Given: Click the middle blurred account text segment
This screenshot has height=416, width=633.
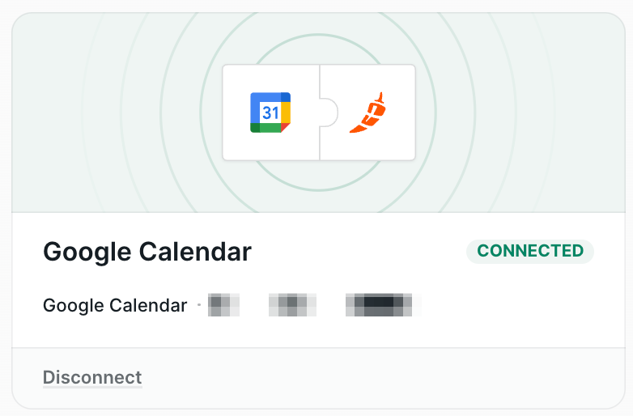Looking at the screenshot, I should [x=292, y=305].
